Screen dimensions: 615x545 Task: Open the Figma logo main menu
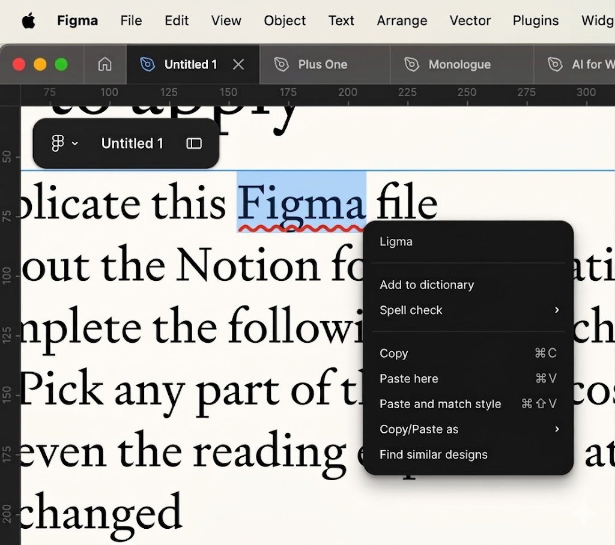point(58,143)
